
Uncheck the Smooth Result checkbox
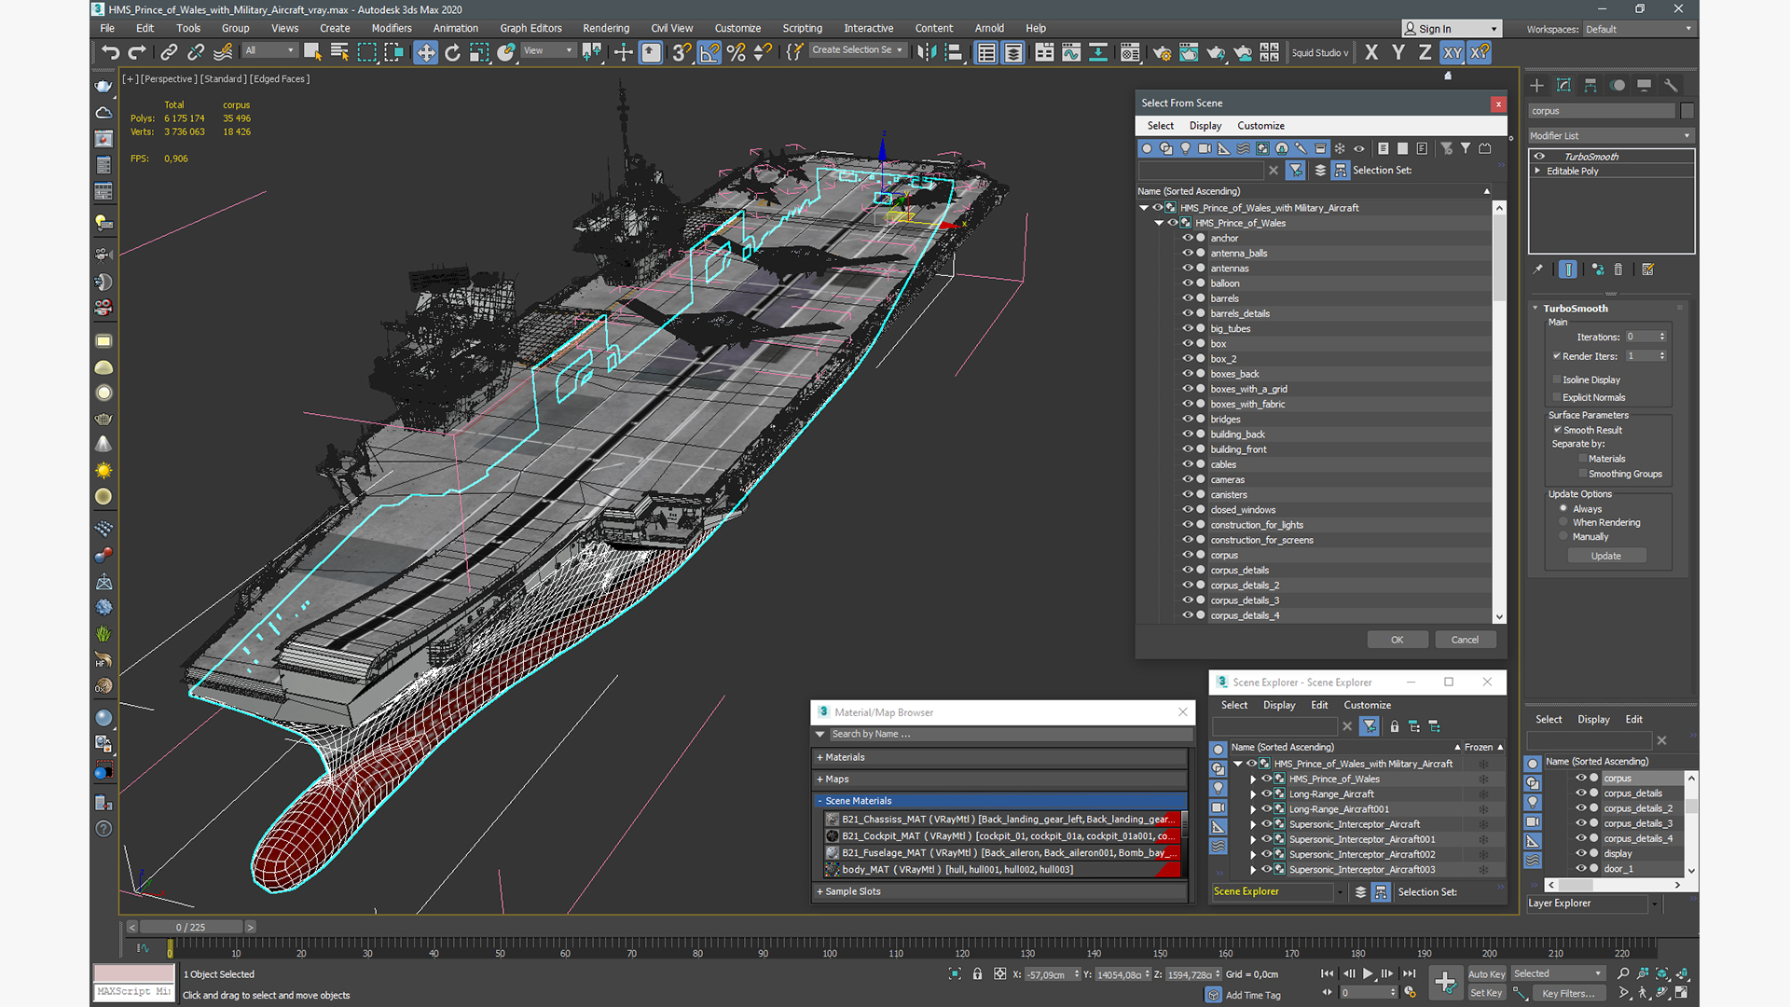[x=1558, y=430]
